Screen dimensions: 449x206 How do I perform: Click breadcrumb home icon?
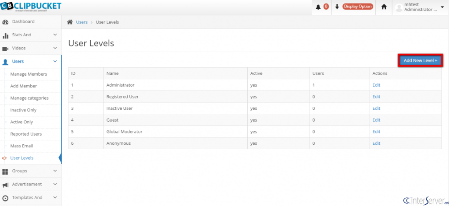(x=70, y=22)
